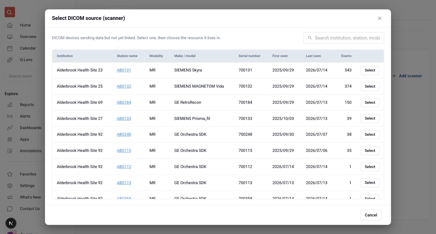The width and height of the screenshot is (436, 234).
Task: Click the Calendar icon in sidebar
Action: click(x=10, y=48)
